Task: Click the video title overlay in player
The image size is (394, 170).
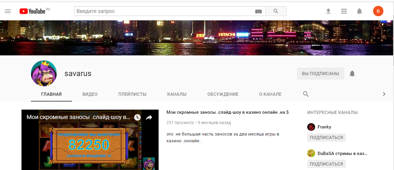Action: 78,117
